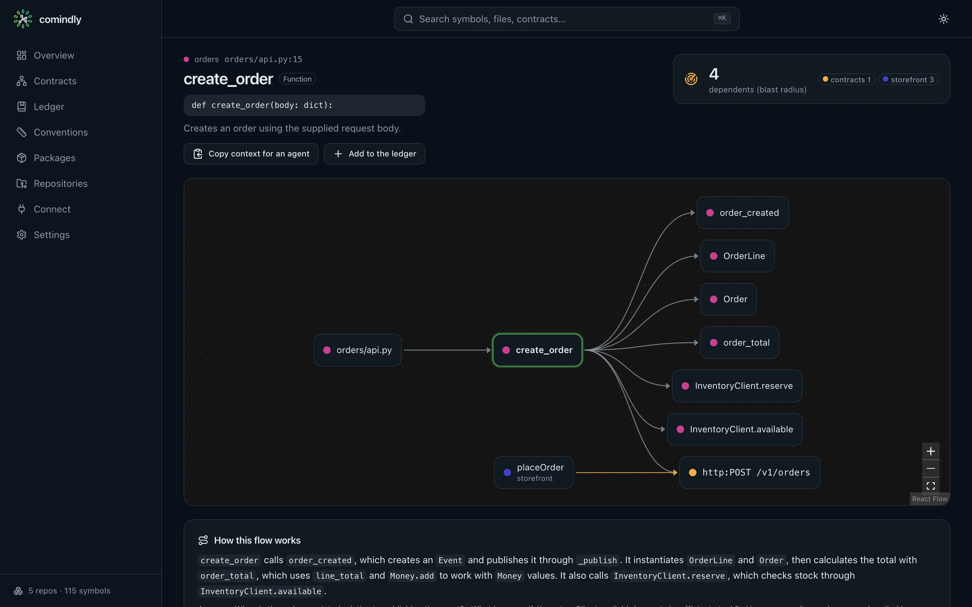Select the Order node in graph
Viewport: 972px width, 607px height.
(729, 299)
